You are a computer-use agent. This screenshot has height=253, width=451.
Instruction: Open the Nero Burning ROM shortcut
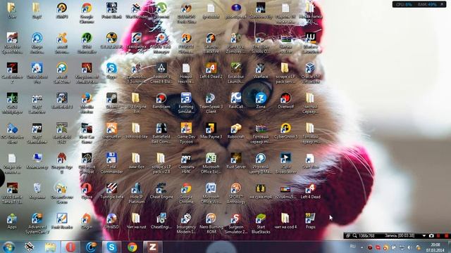[211, 223]
